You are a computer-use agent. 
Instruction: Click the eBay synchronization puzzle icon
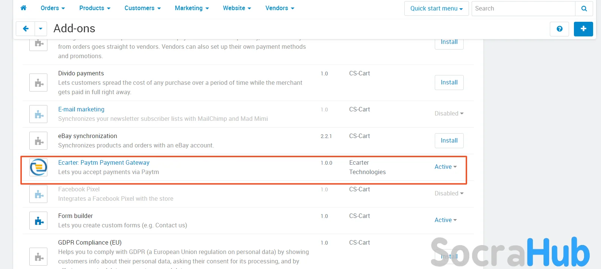(38, 141)
